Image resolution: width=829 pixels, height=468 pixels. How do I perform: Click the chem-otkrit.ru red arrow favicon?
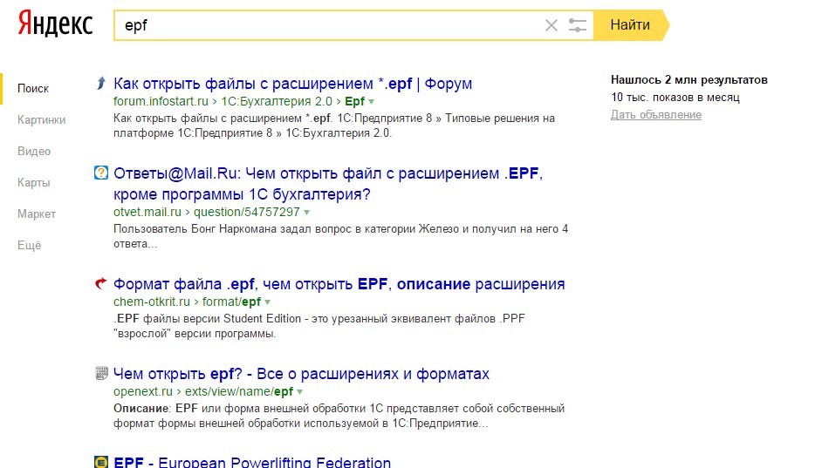[x=100, y=284]
